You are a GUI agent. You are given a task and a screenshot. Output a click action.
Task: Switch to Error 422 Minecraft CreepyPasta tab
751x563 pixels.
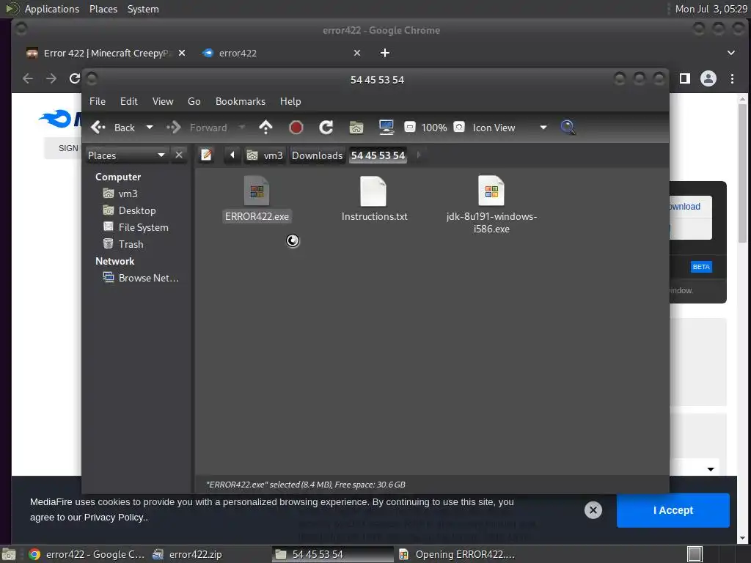pyautogui.click(x=106, y=53)
